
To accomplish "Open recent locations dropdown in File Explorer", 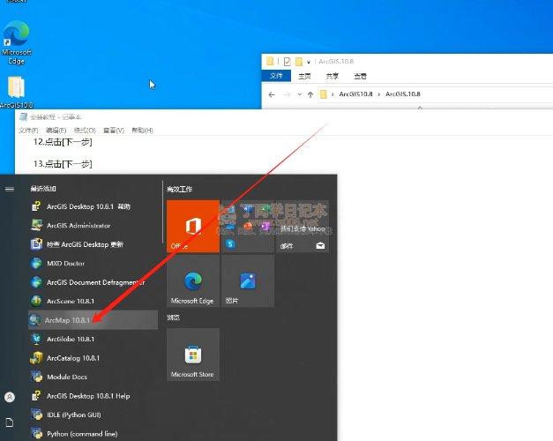I will [301, 93].
